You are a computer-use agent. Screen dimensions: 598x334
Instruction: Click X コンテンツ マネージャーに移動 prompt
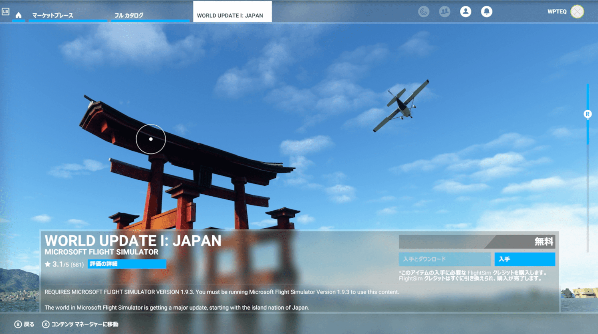(x=80, y=324)
